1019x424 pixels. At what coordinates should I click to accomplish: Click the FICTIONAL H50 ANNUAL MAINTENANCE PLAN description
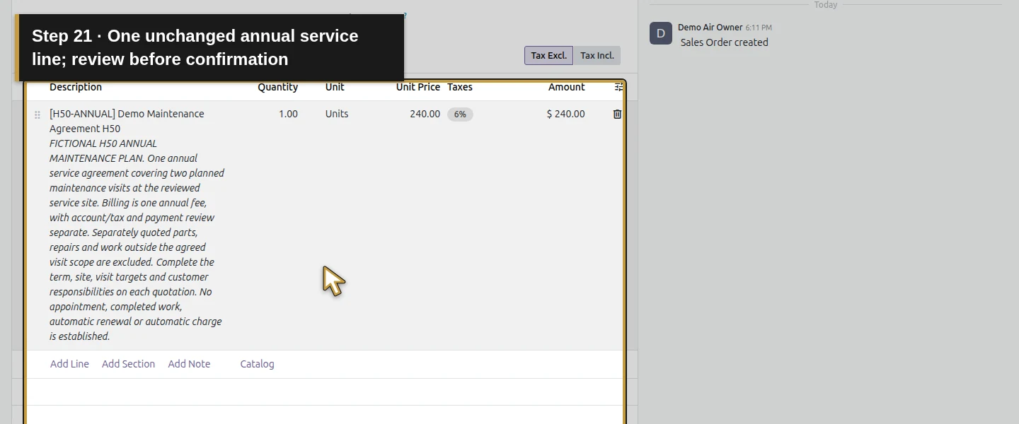[137, 240]
